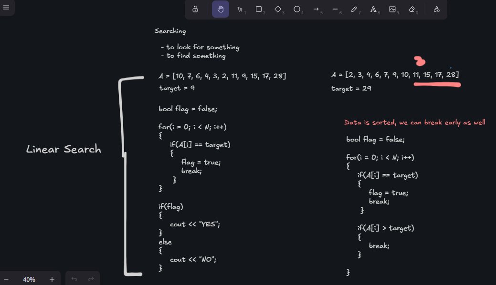Screen dimensions: 496x285
Task: Click the Redo arrow button
Action: tap(91, 279)
